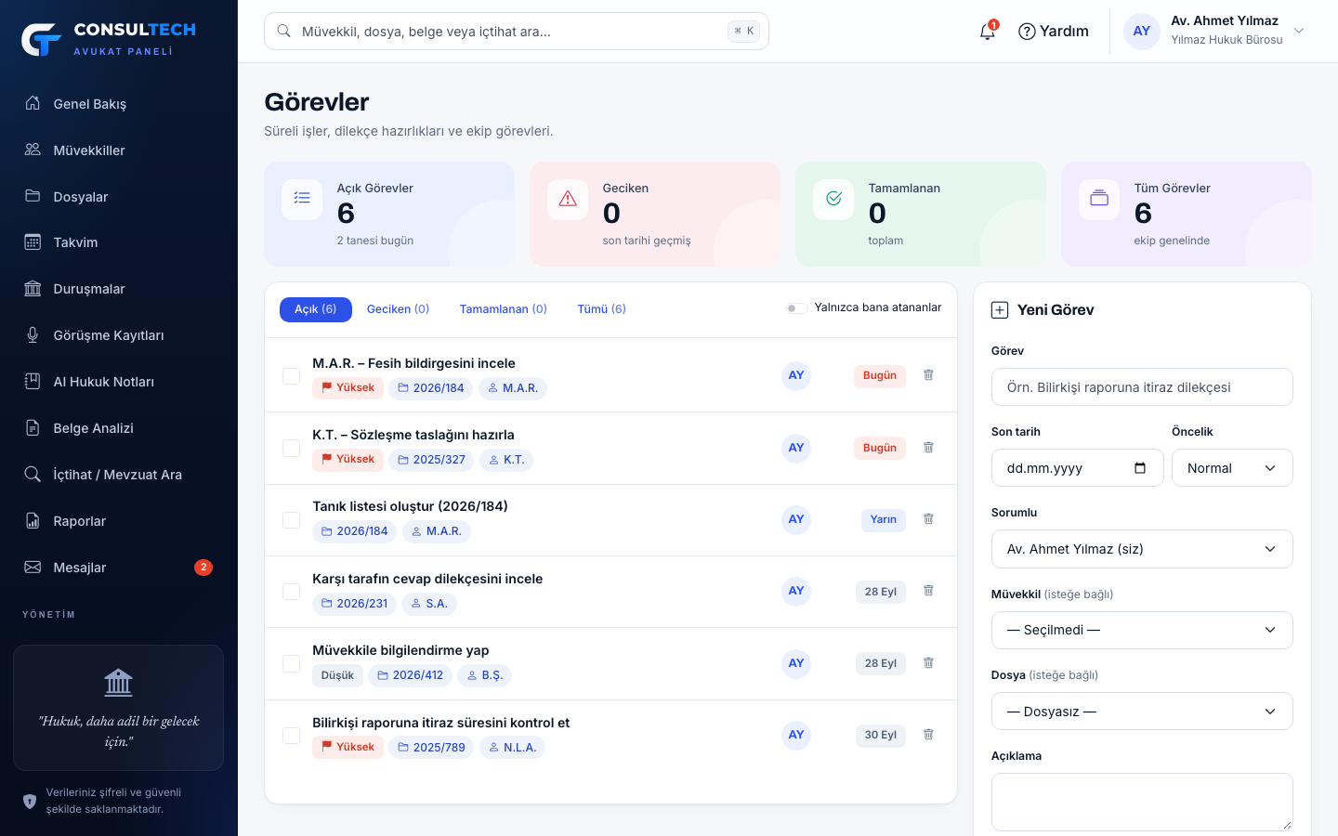This screenshot has height=836, width=1338.
Task: Open the notifications bell
Action: point(988,32)
